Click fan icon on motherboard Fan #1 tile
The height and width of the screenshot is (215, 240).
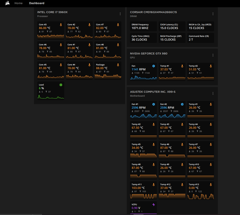(x=153, y=104)
